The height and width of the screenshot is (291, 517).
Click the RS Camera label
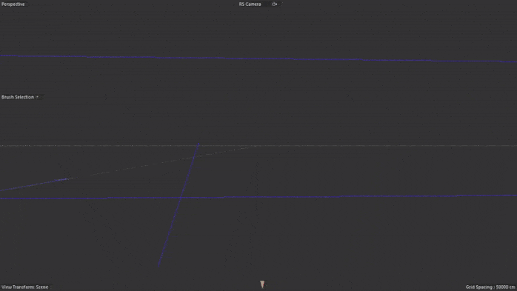pyautogui.click(x=250, y=4)
